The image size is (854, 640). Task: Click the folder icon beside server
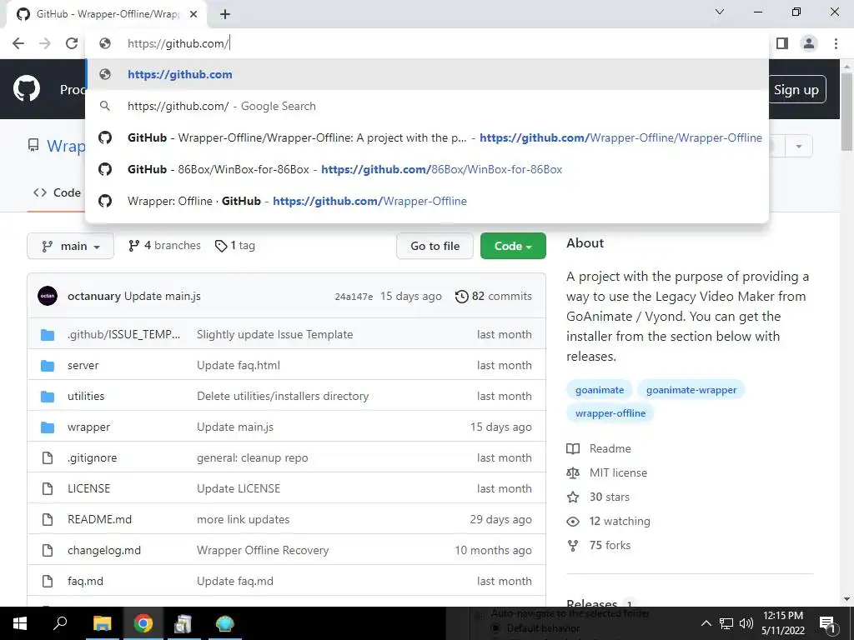(48, 365)
